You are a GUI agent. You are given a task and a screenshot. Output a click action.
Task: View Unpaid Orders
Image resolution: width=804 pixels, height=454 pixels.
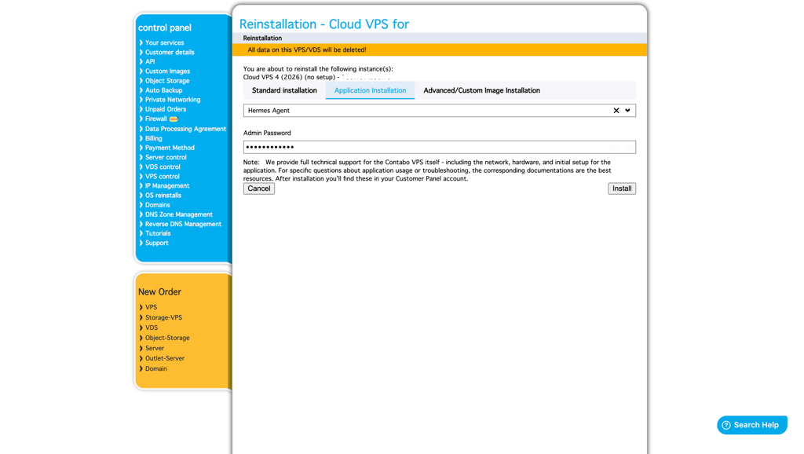point(166,109)
